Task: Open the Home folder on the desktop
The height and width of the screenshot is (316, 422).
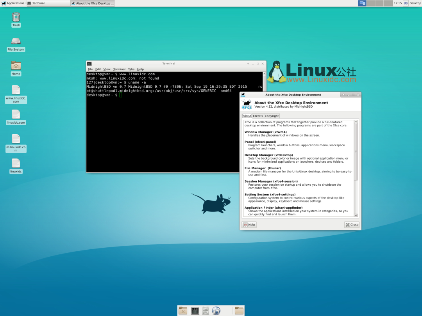Action: click(x=16, y=66)
